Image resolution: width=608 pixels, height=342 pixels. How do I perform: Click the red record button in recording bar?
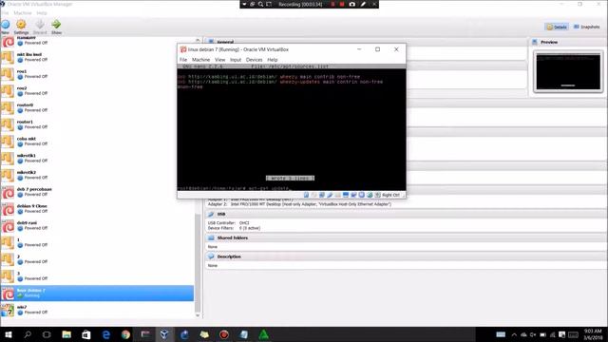pyautogui.click(x=342, y=4)
